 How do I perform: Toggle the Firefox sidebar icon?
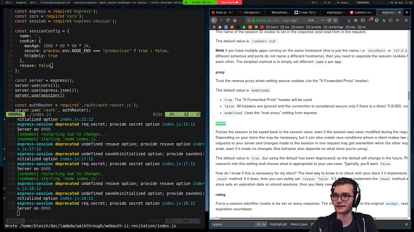click(x=363, y=20)
